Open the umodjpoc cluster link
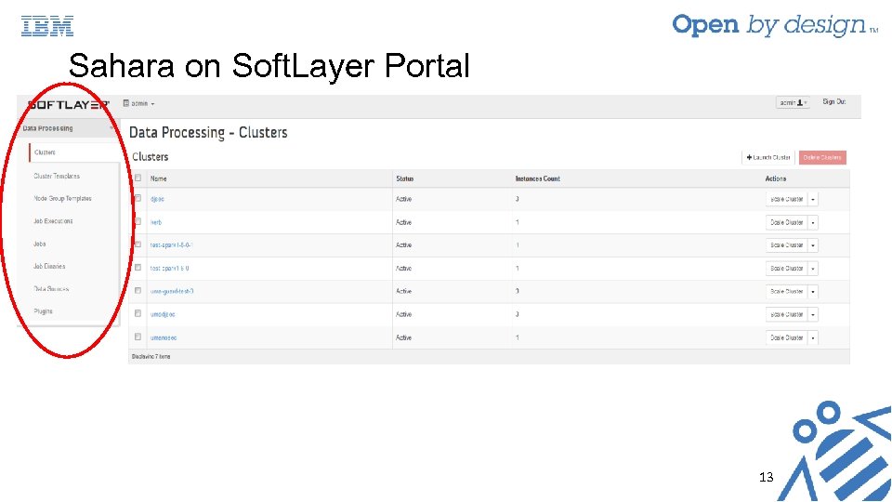The height and width of the screenshot is (502, 892). point(163,314)
